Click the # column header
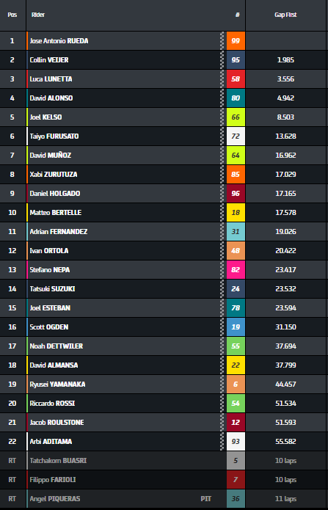 coord(238,15)
